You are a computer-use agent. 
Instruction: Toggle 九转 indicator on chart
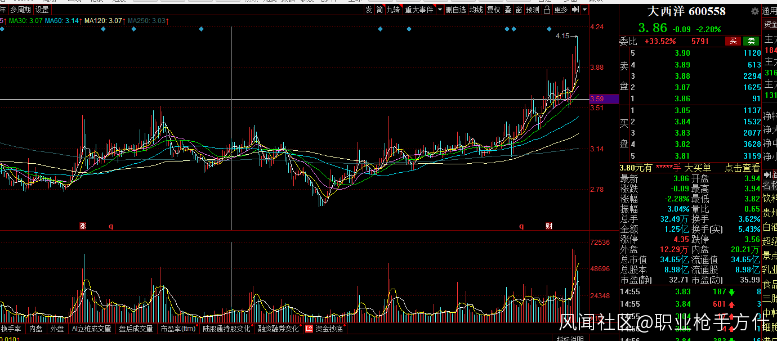pos(393,10)
